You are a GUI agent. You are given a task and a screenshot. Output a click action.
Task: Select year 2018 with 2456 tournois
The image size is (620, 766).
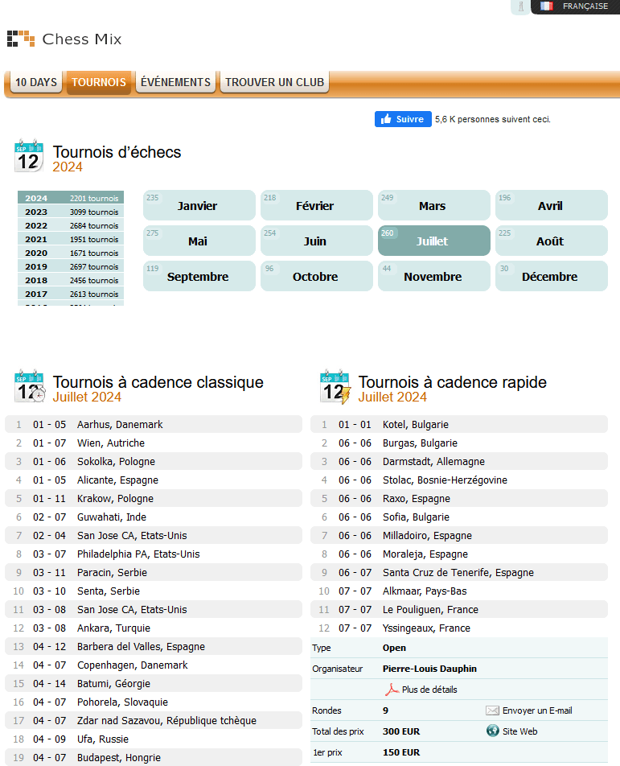[71, 280]
